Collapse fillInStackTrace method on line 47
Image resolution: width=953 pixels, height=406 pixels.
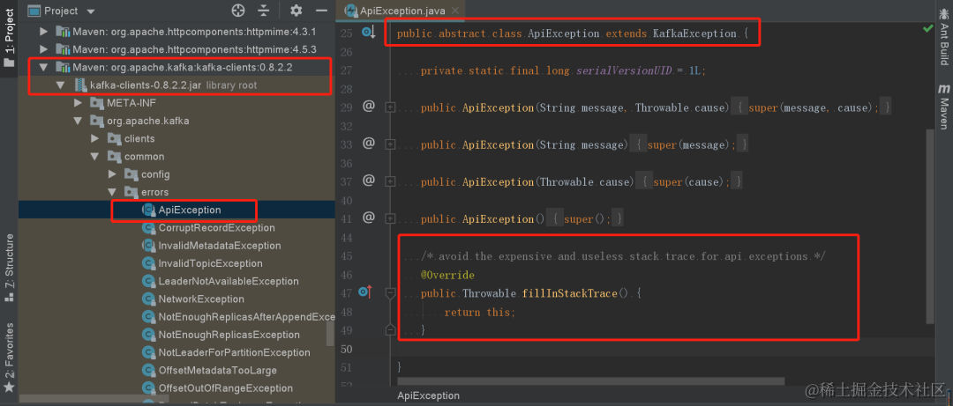click(390, 293)
